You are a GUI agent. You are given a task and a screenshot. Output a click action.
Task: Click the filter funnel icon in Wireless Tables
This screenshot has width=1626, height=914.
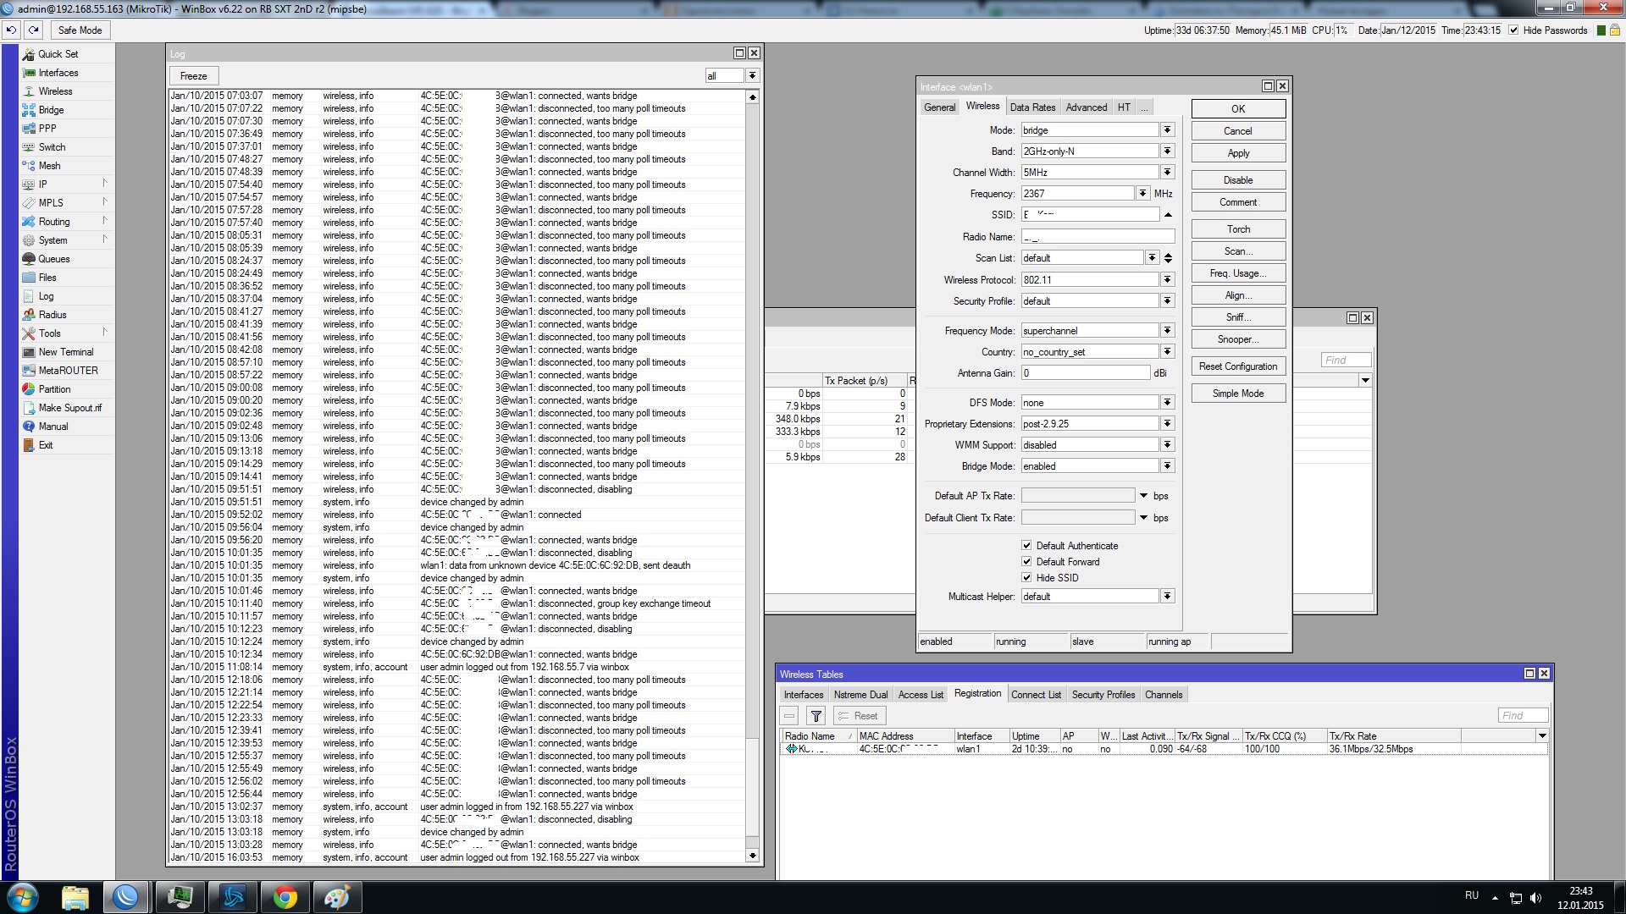tap(816, 716)
